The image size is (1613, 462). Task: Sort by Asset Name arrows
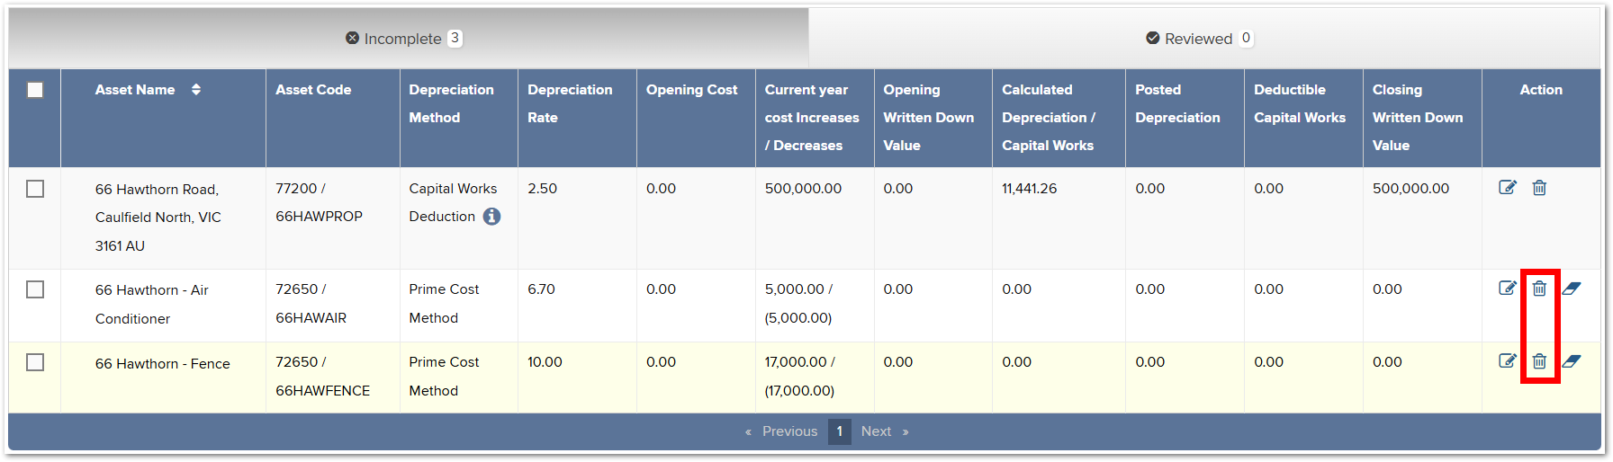coord(196,90)
